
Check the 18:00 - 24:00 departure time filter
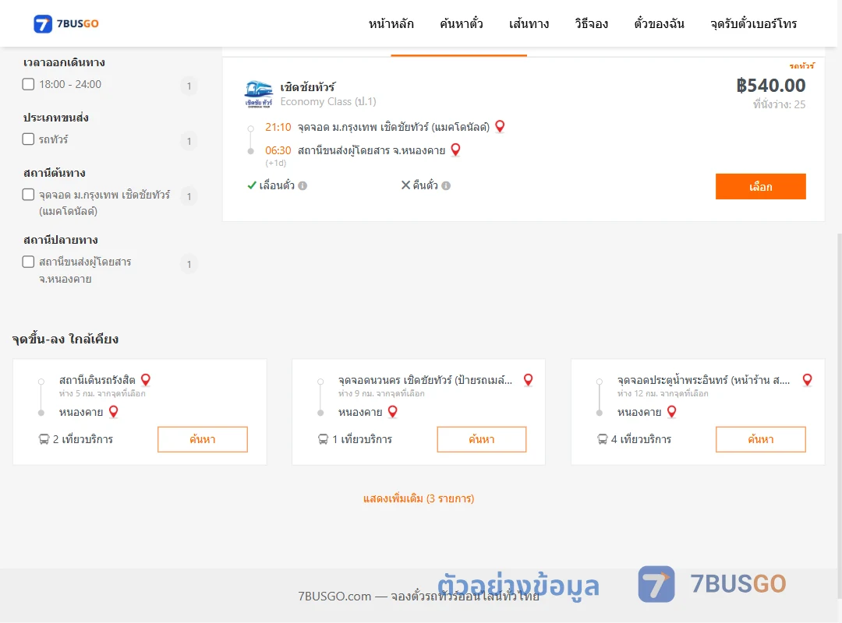click(28, 84)
